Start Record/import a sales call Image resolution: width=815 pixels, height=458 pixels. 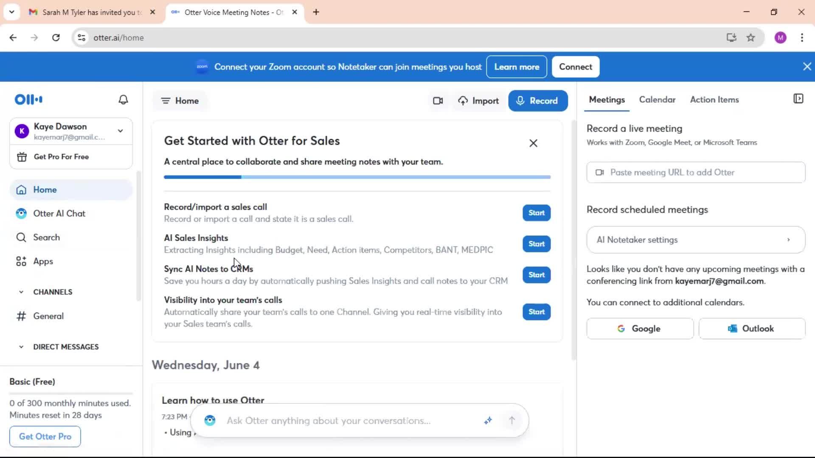(x=537, y=213)
